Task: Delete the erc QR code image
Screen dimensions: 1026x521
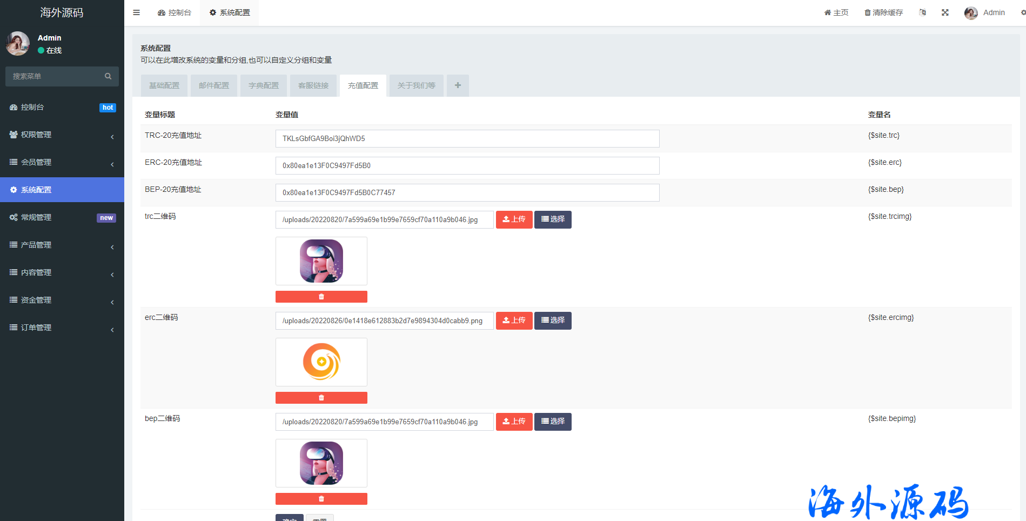Action: [x=321, y=398]
